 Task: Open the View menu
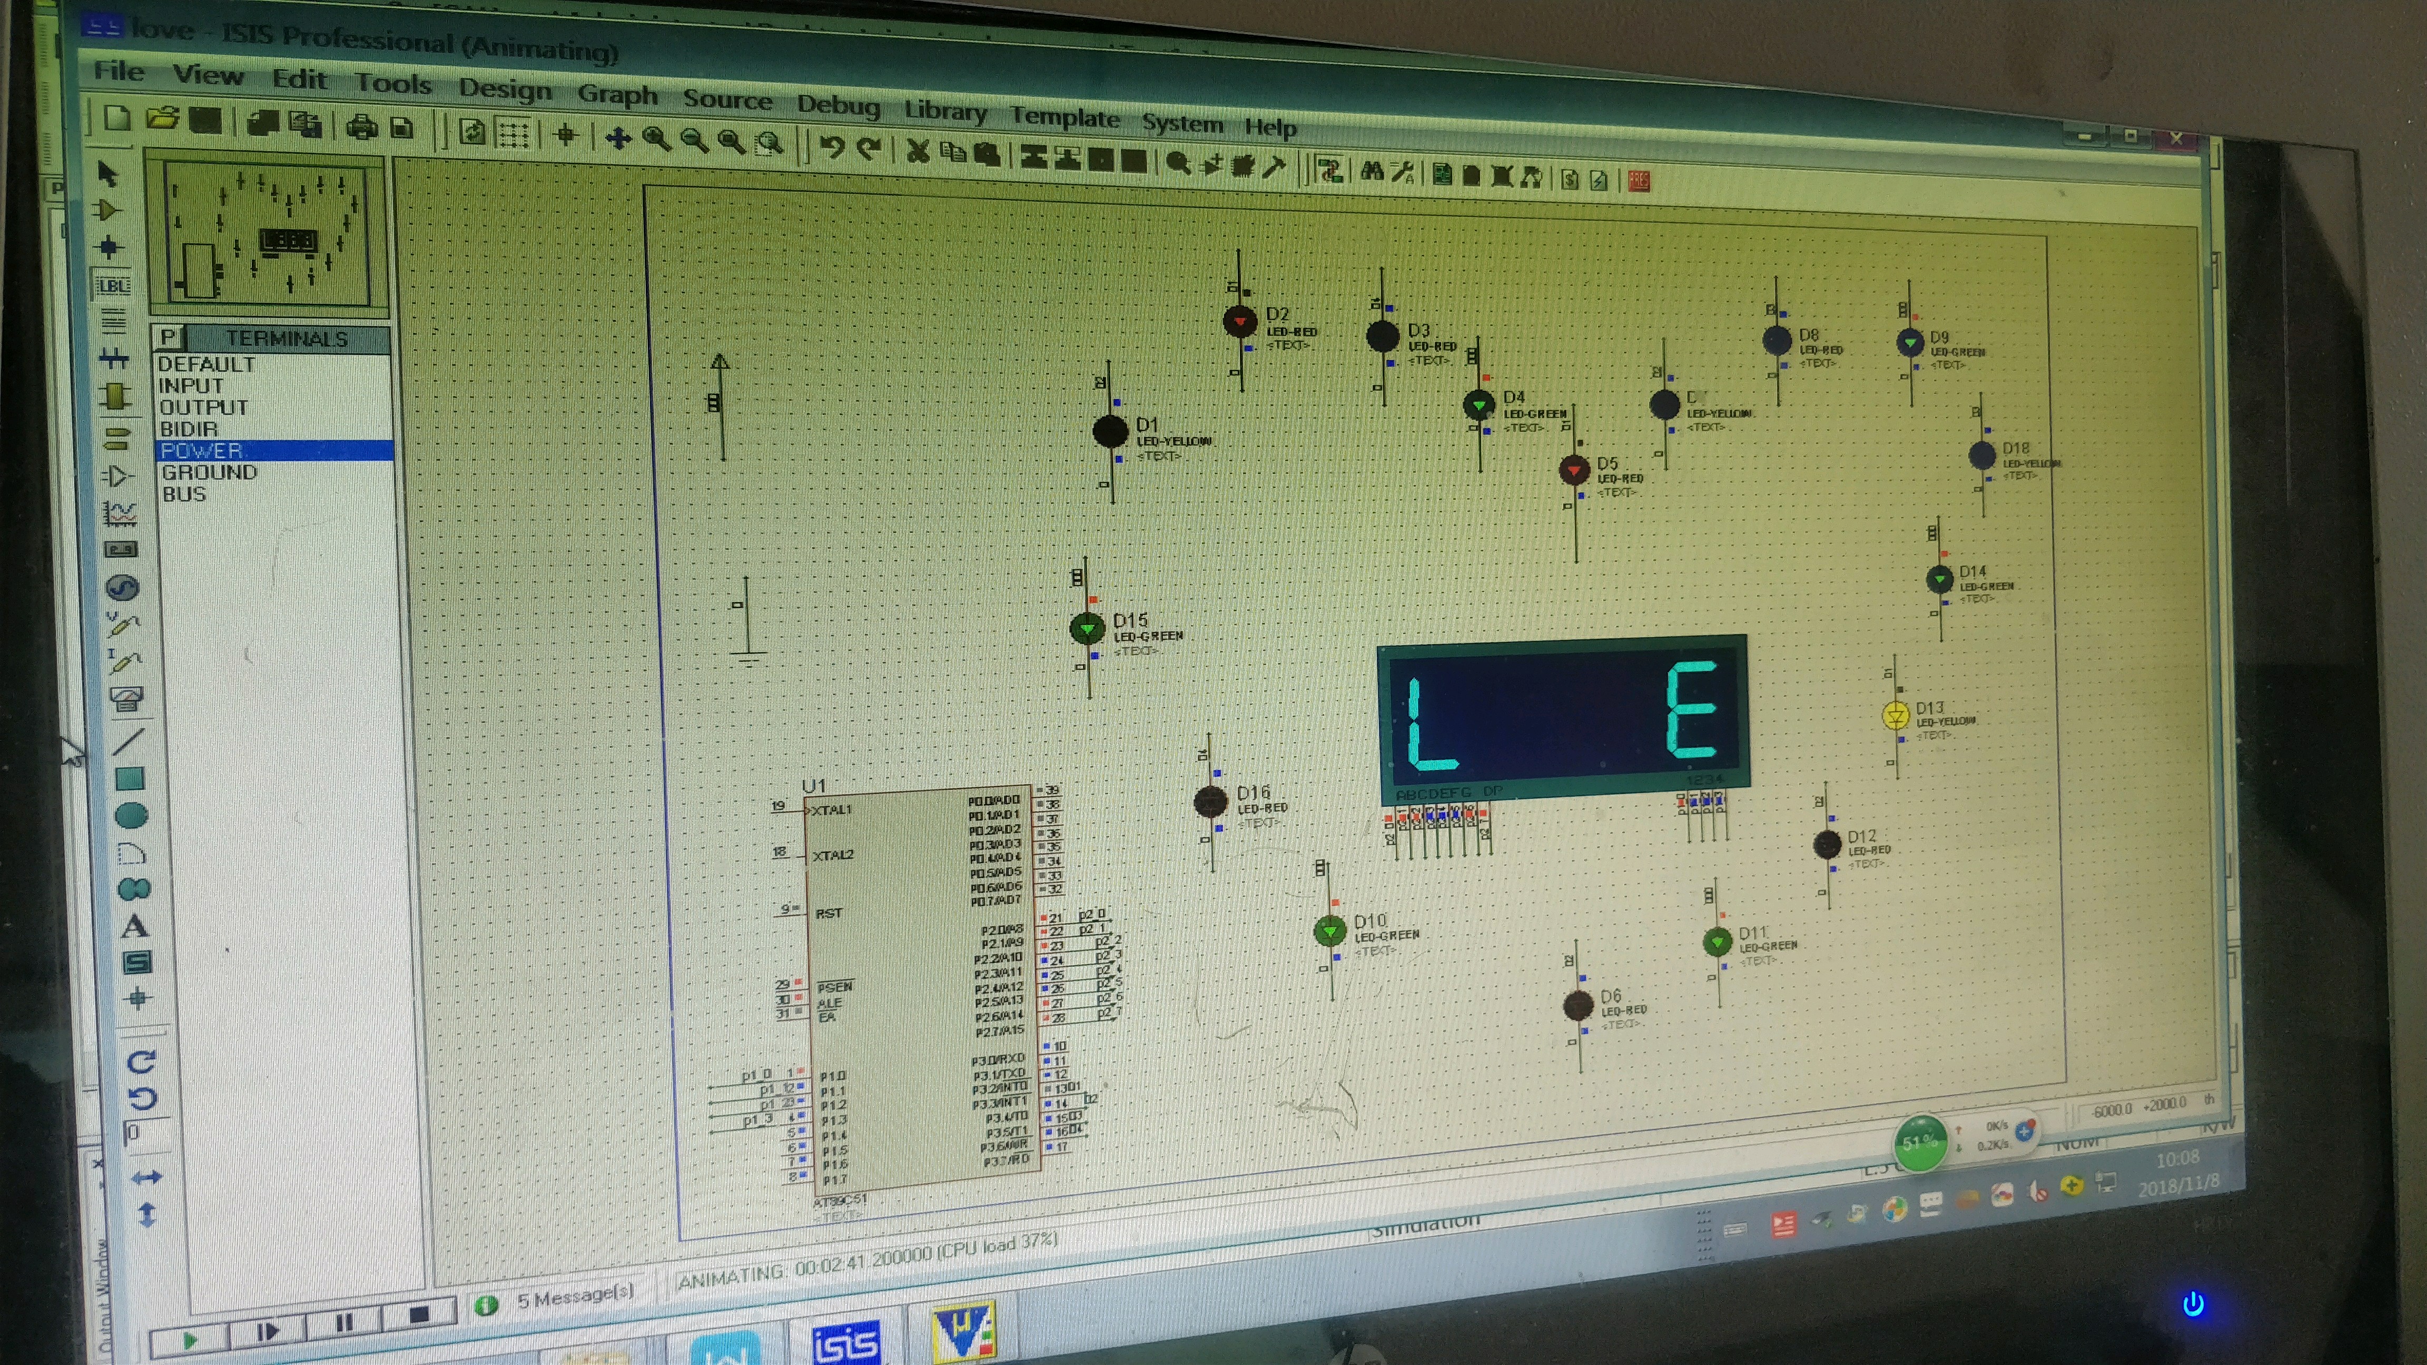(208, 75)
